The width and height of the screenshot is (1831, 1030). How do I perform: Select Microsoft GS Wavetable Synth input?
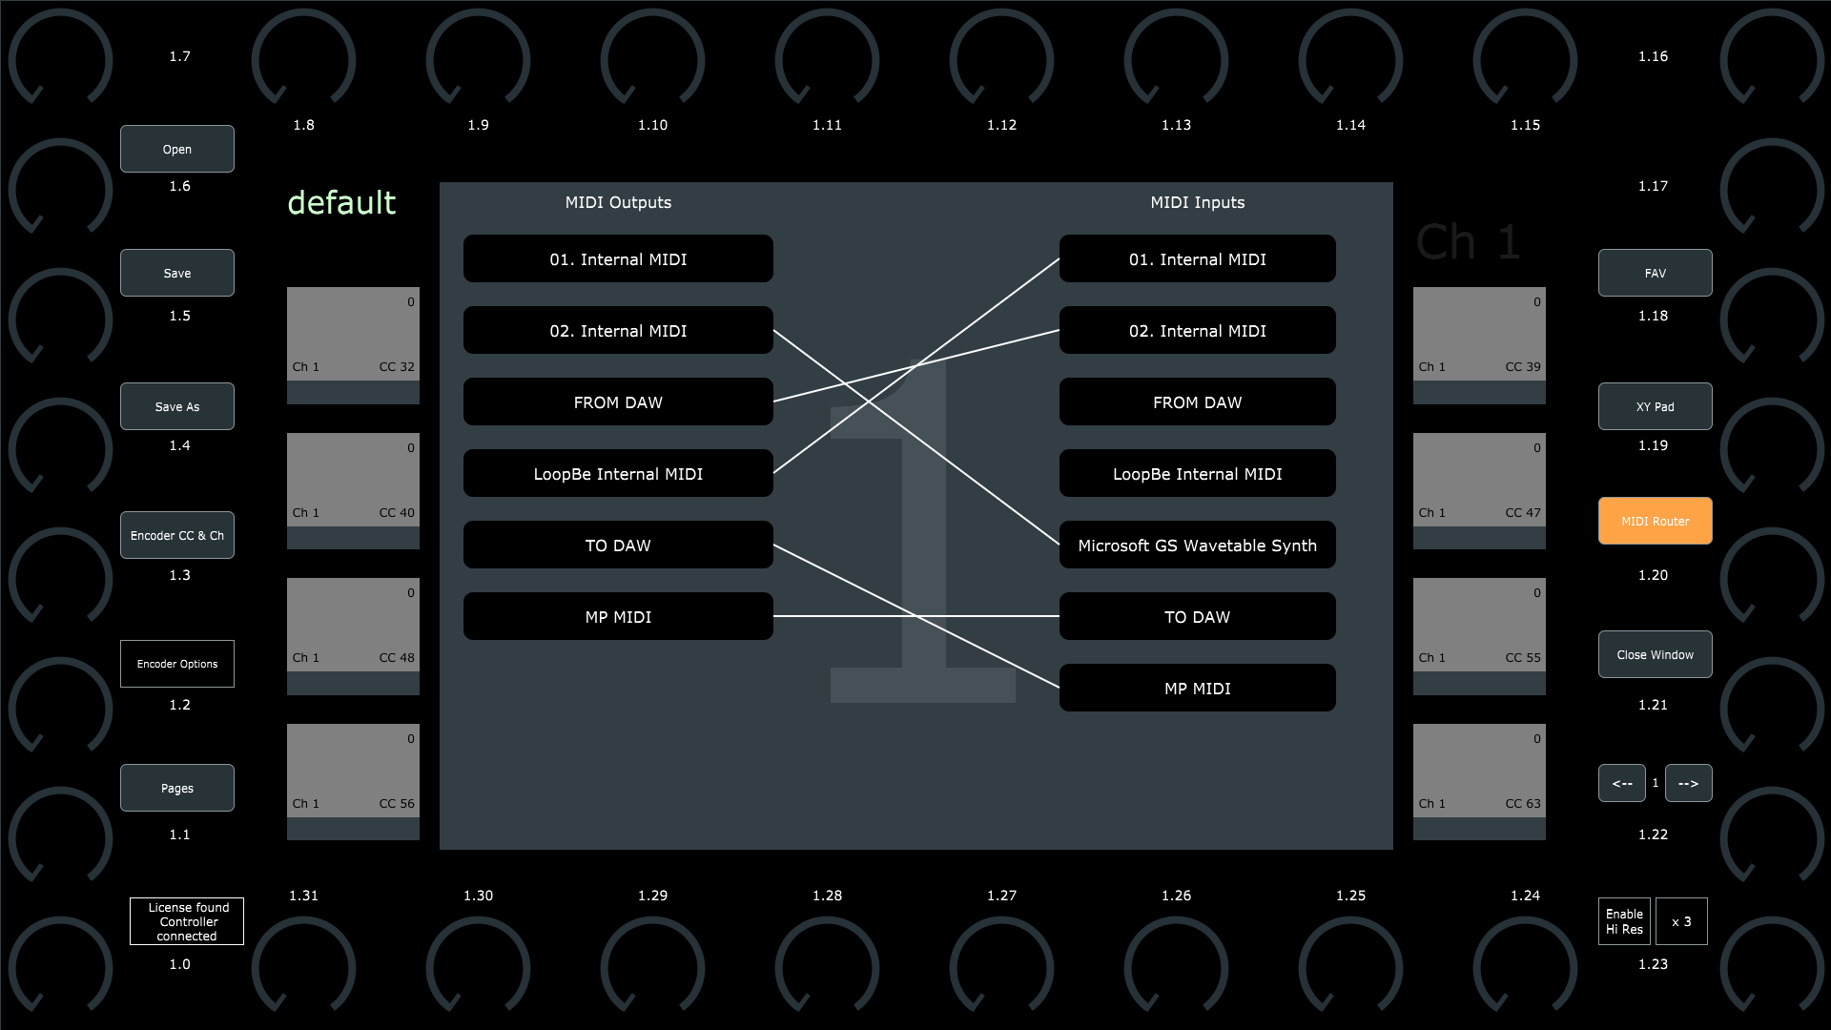[1198, 545]
